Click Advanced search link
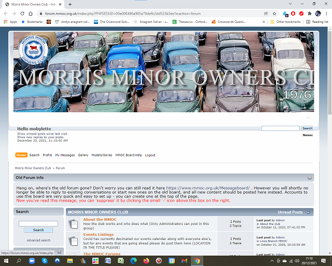The width and height of the screenshot is (332, 266). pyautogui.click(x=38, y=241)
